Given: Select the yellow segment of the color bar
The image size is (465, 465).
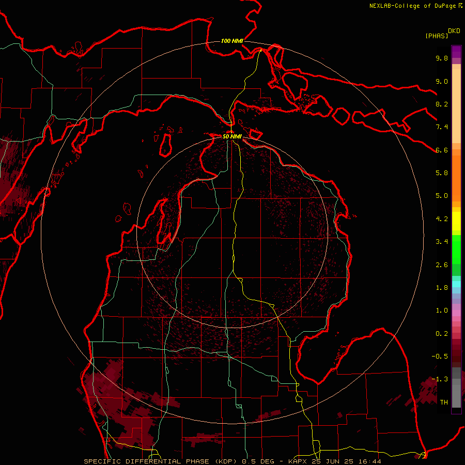Looking at the screenshot, I should pyautogui.click(x=456, y=221).
